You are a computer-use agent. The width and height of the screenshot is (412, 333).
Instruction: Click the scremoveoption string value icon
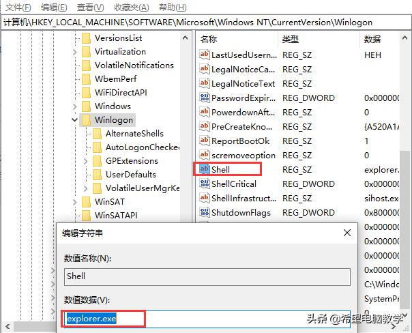(205, 155)
